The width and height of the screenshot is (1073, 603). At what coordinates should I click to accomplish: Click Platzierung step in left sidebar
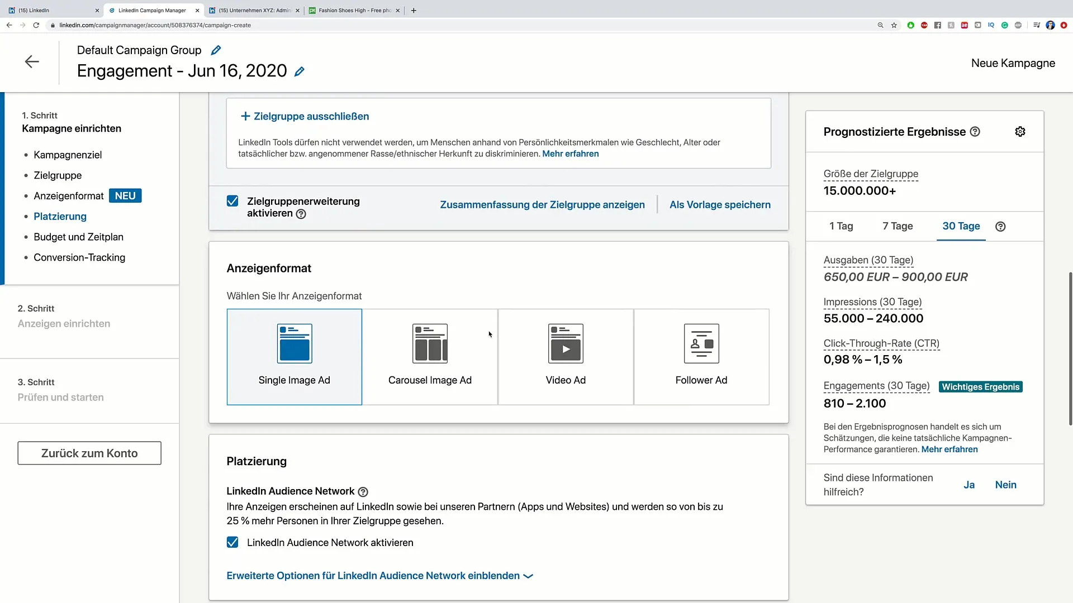pyautogui.click(x=60, y=216)
